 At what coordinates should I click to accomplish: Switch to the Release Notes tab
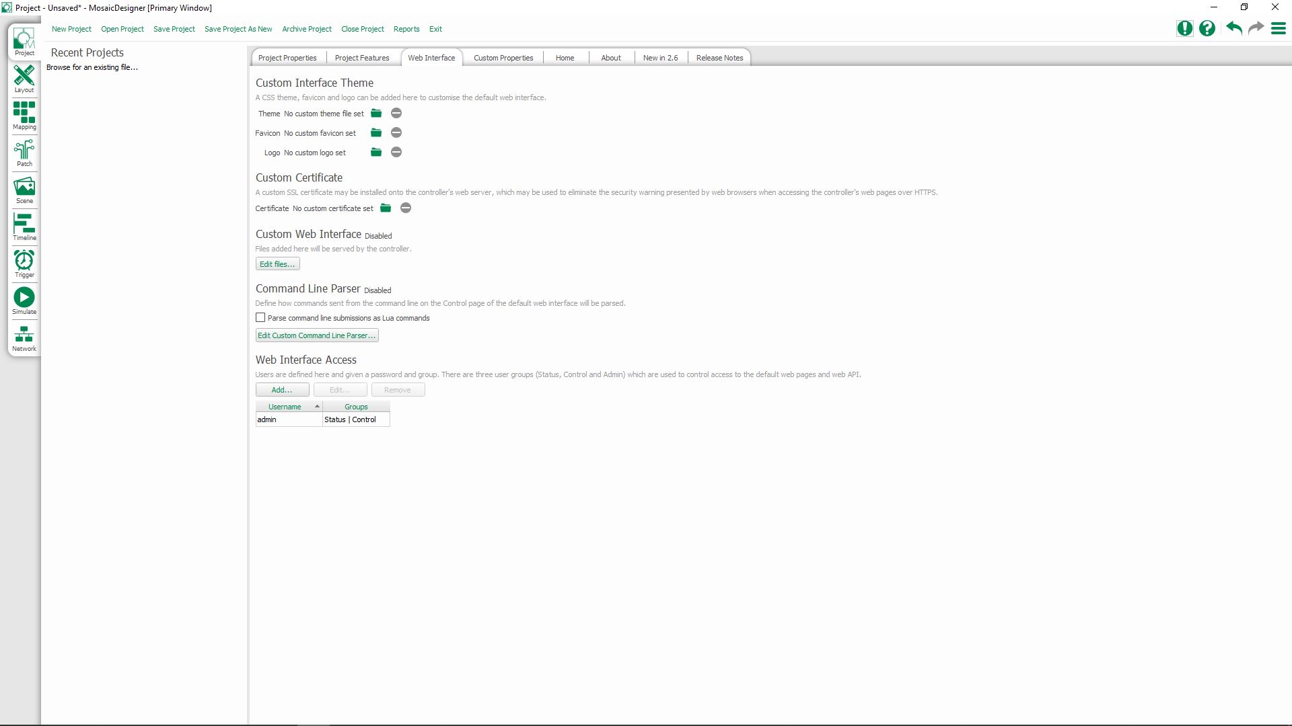point(719,57)
